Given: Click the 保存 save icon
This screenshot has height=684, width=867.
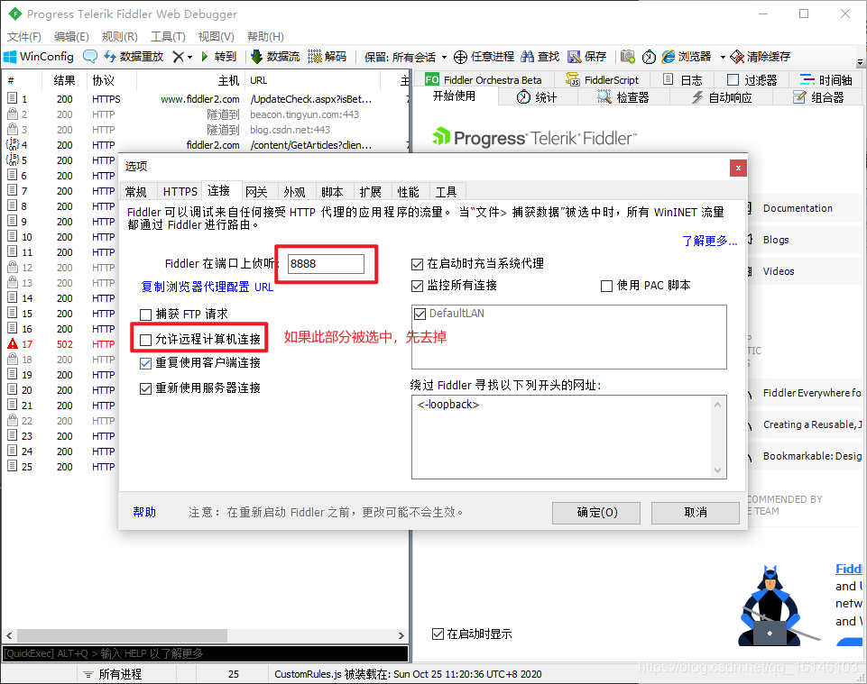Looking at the screenshot, I should pyautogui.click(x=575, y=57).
